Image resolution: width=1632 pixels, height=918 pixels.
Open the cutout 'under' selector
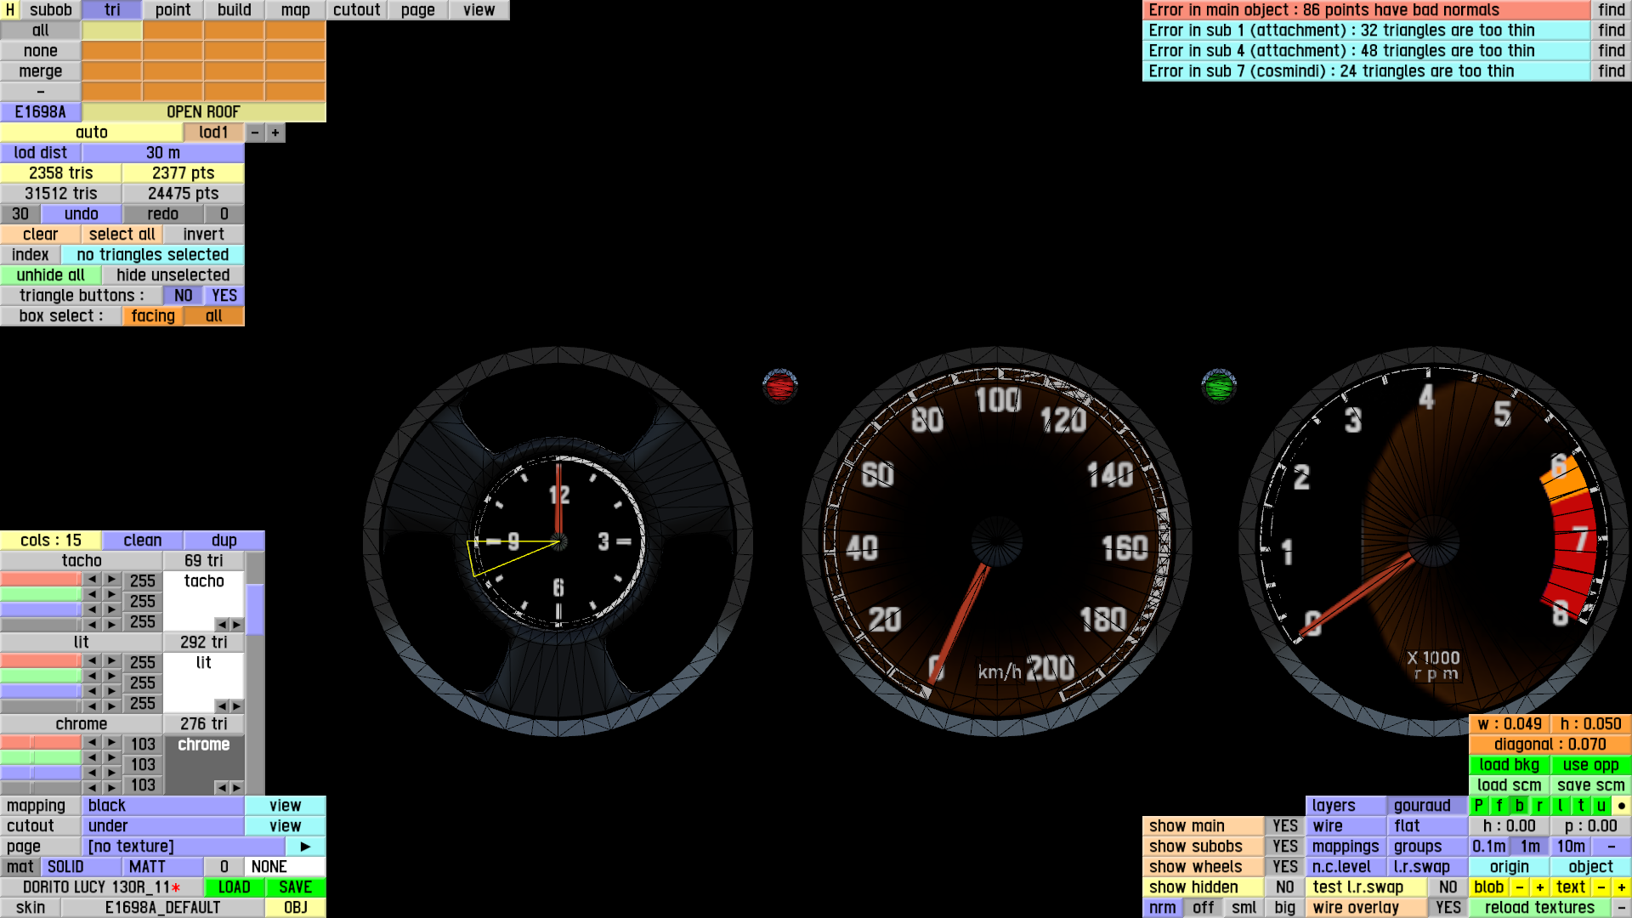tap(163, 826)
